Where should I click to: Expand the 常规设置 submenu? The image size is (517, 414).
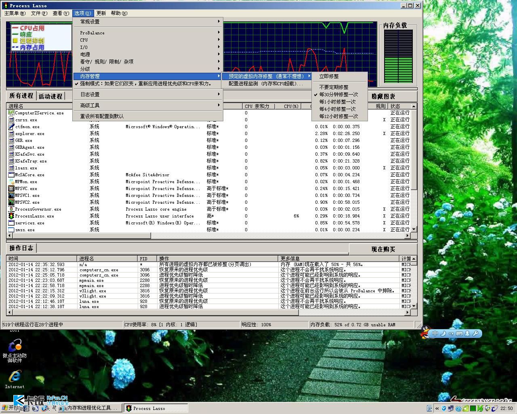(148, 21)
